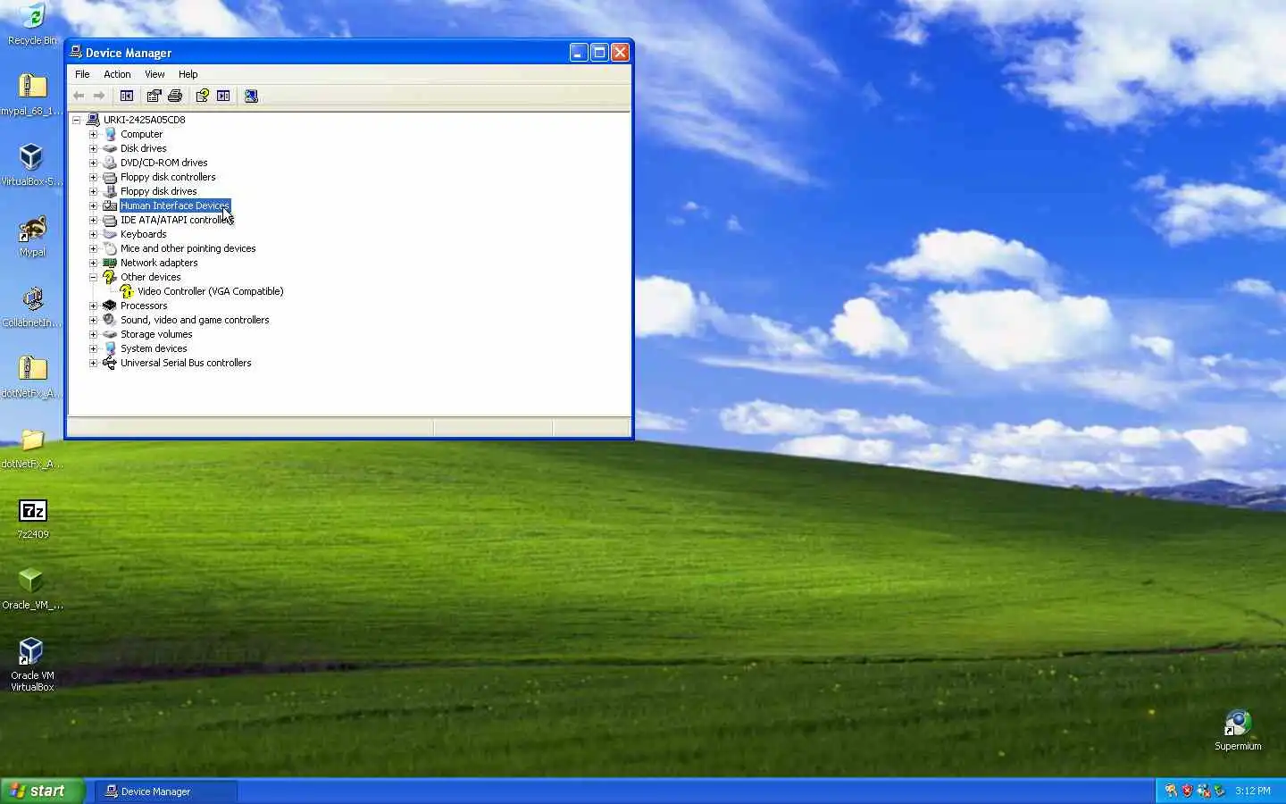The image size is (1286, 804).
Task: Expand the Disk drives node
Action: point(93,148)
